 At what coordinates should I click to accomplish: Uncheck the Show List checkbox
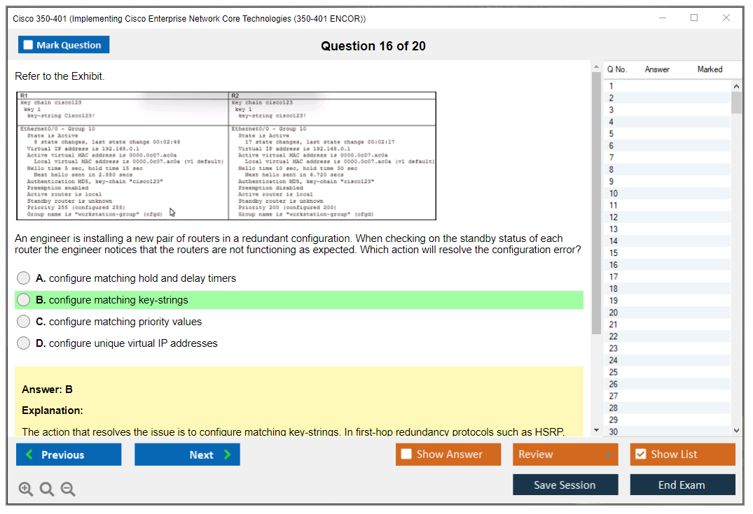tap(641, 454)
